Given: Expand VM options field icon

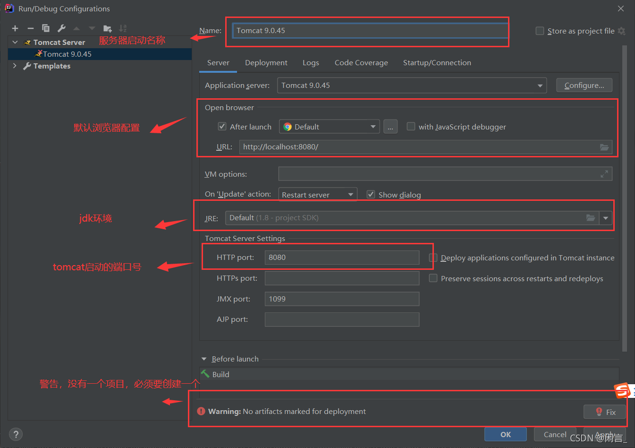Looking at the screenshot, I should [604, 174].
